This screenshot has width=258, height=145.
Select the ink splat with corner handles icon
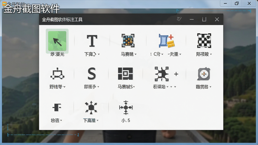tap(162, 74)
